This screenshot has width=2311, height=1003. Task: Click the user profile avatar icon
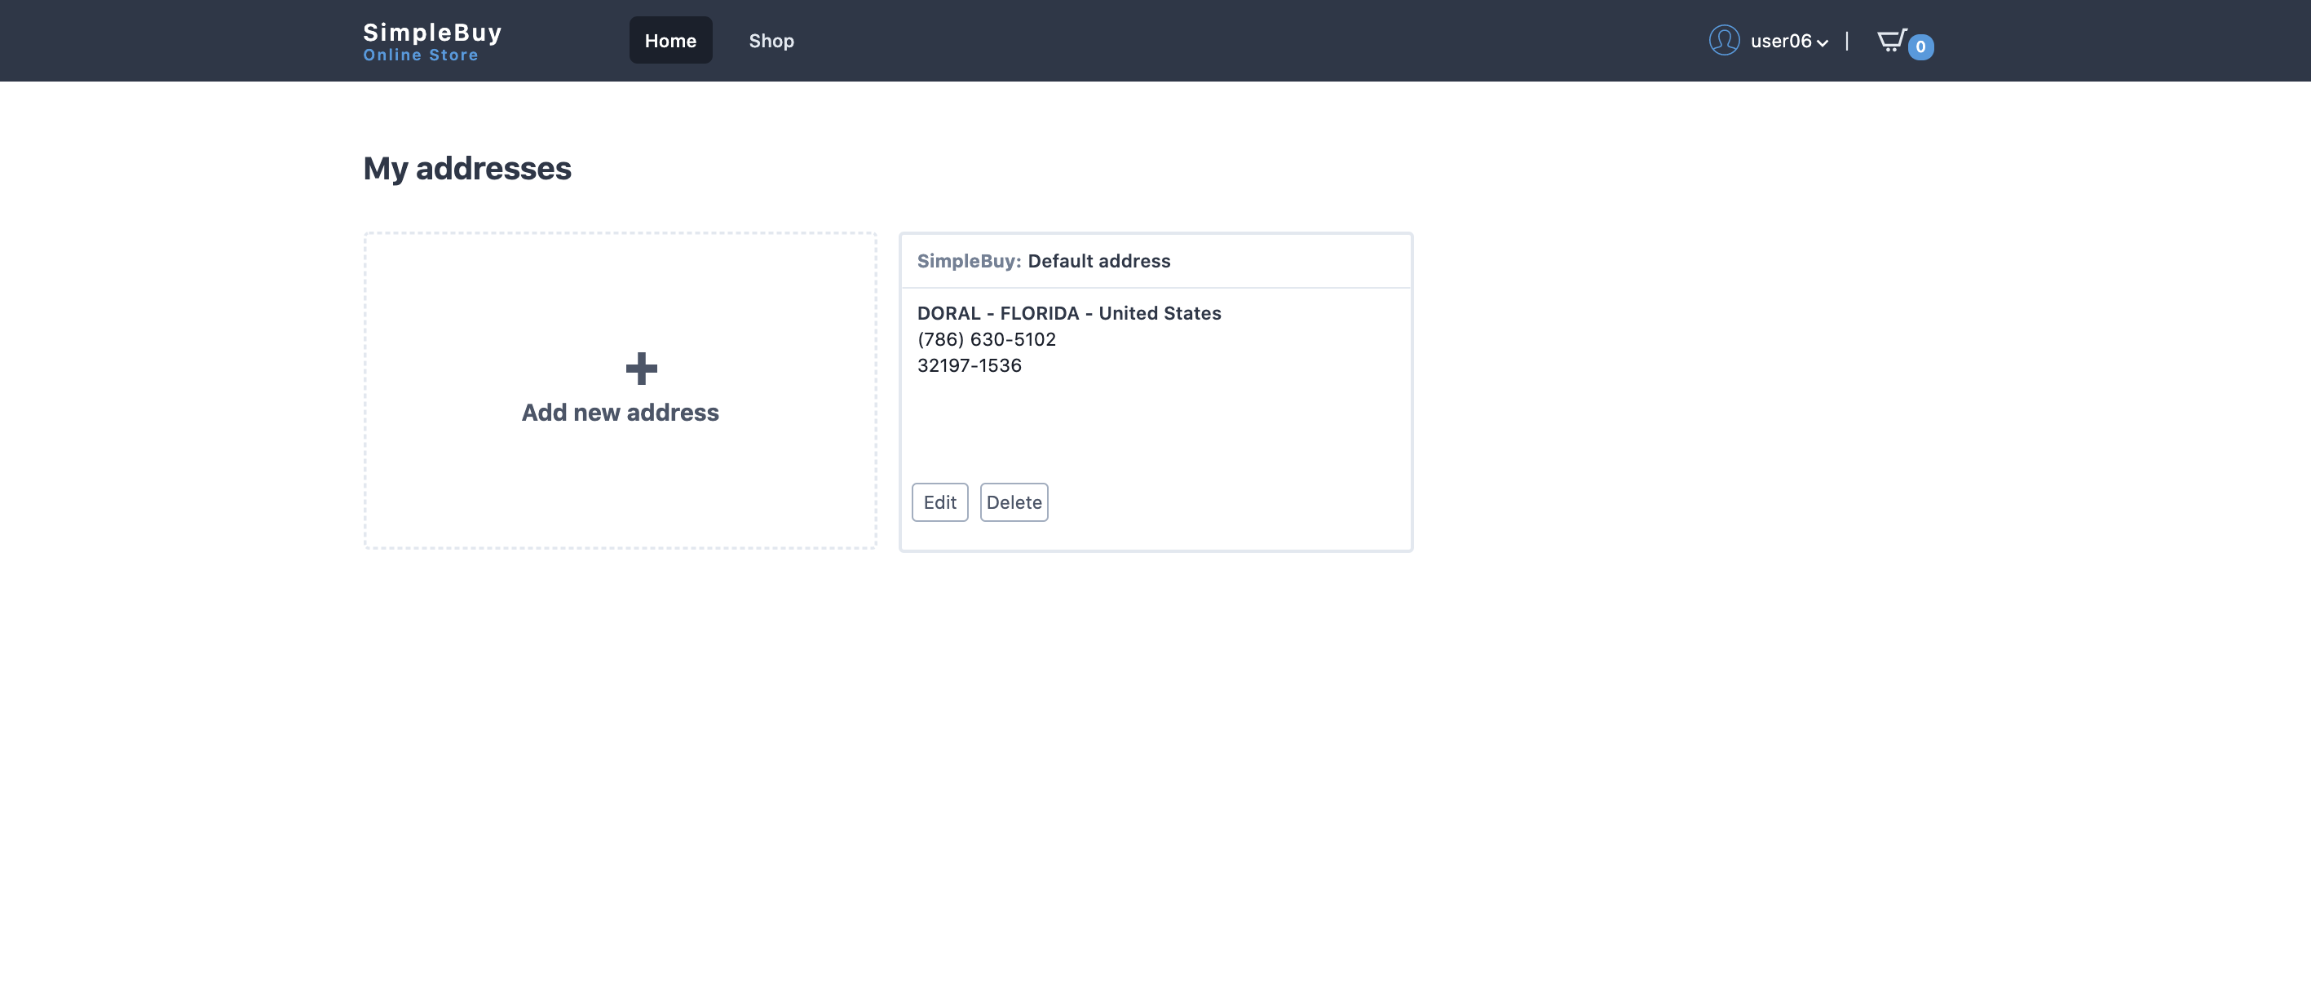pyautogui.click(x=1724, y=41)
